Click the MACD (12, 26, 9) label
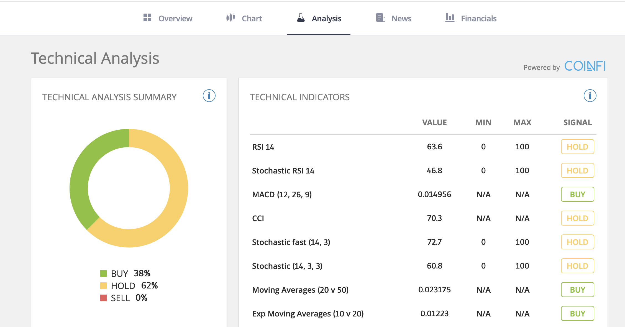 click(282, 195)
